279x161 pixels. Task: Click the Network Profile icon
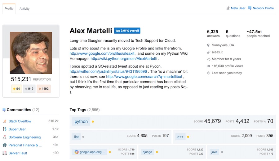[x=250, y=8]
